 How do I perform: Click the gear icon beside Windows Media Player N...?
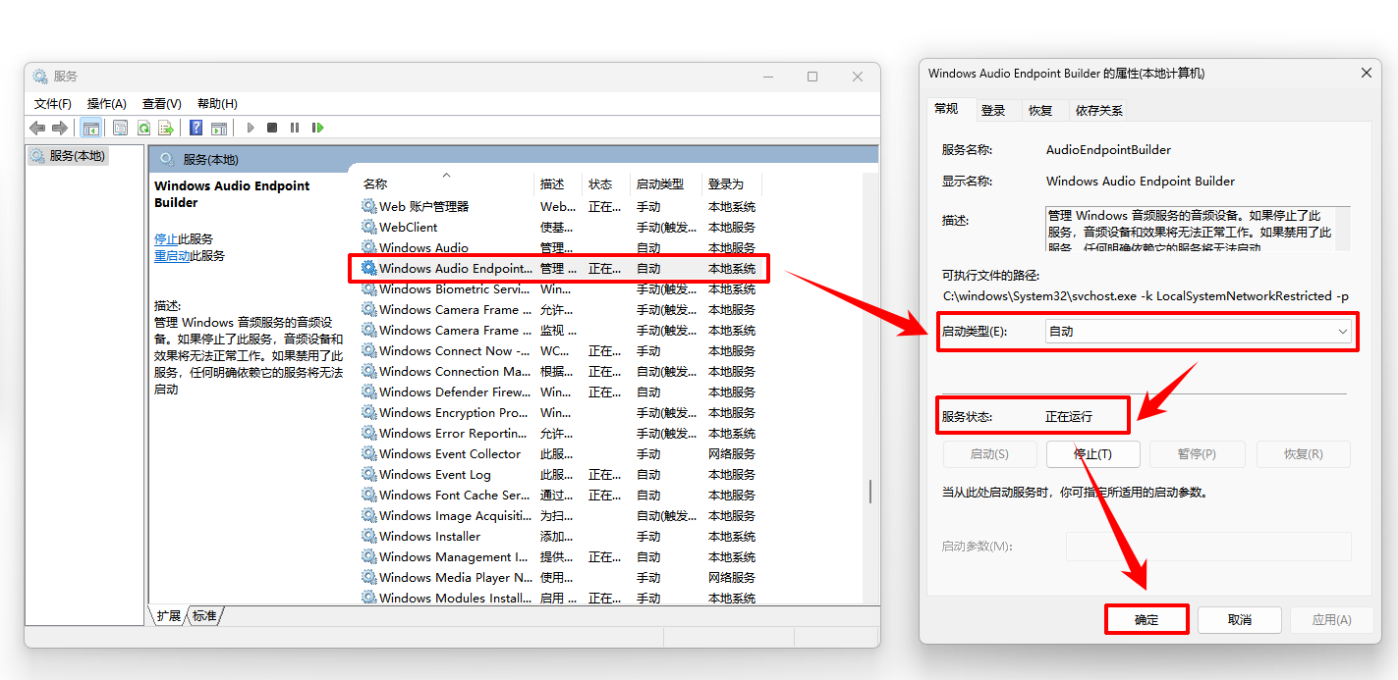click(369, 577)
